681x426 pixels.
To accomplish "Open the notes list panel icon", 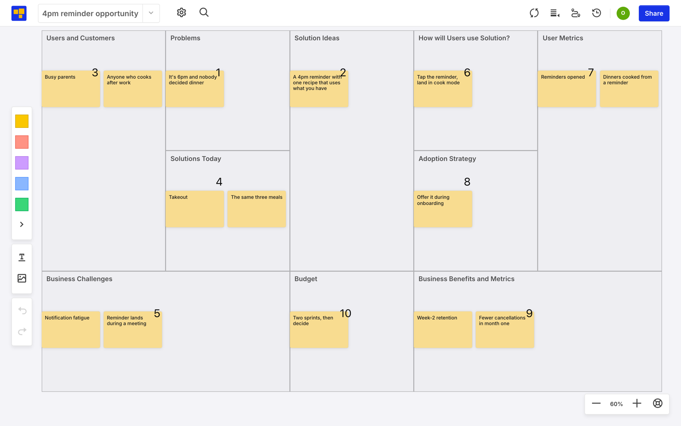I will (x=555, y=13).
